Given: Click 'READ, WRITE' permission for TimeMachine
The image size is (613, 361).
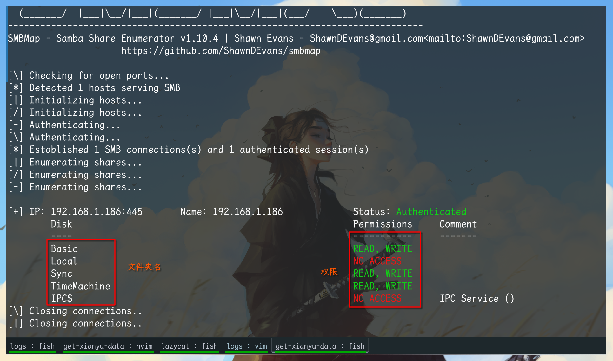Looking at the screenshot, I should pyautogui.click(x=383, y=286).
